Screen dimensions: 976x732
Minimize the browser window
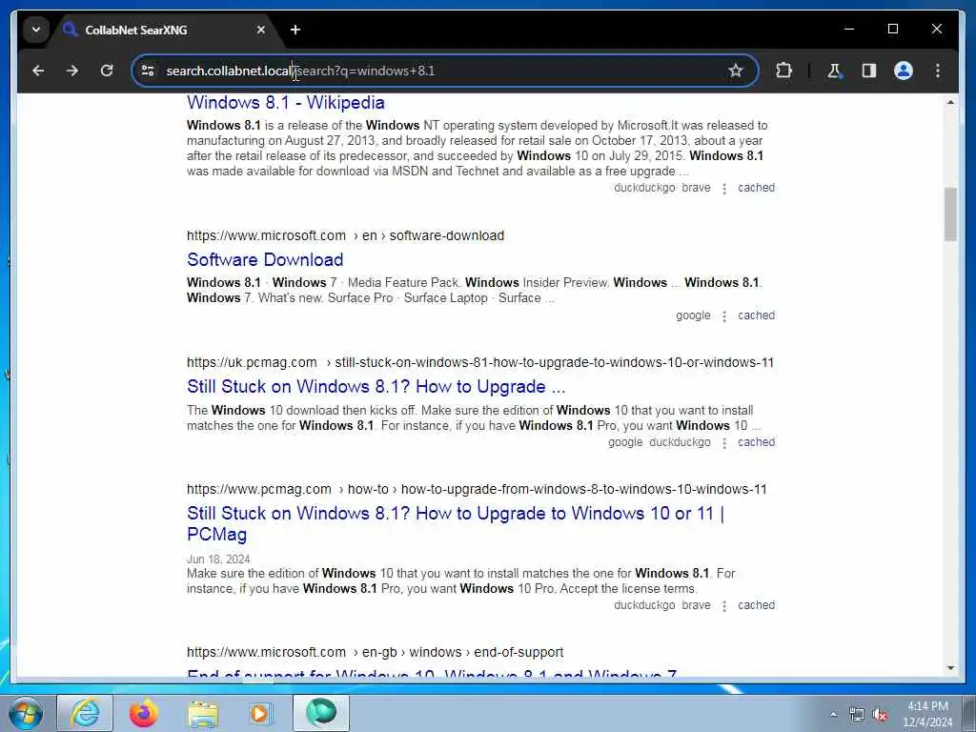849,29
